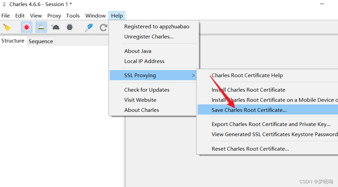Open the Proxy menu
The image size is (338, 187).
pyautogui.click(x=54, y=16)
